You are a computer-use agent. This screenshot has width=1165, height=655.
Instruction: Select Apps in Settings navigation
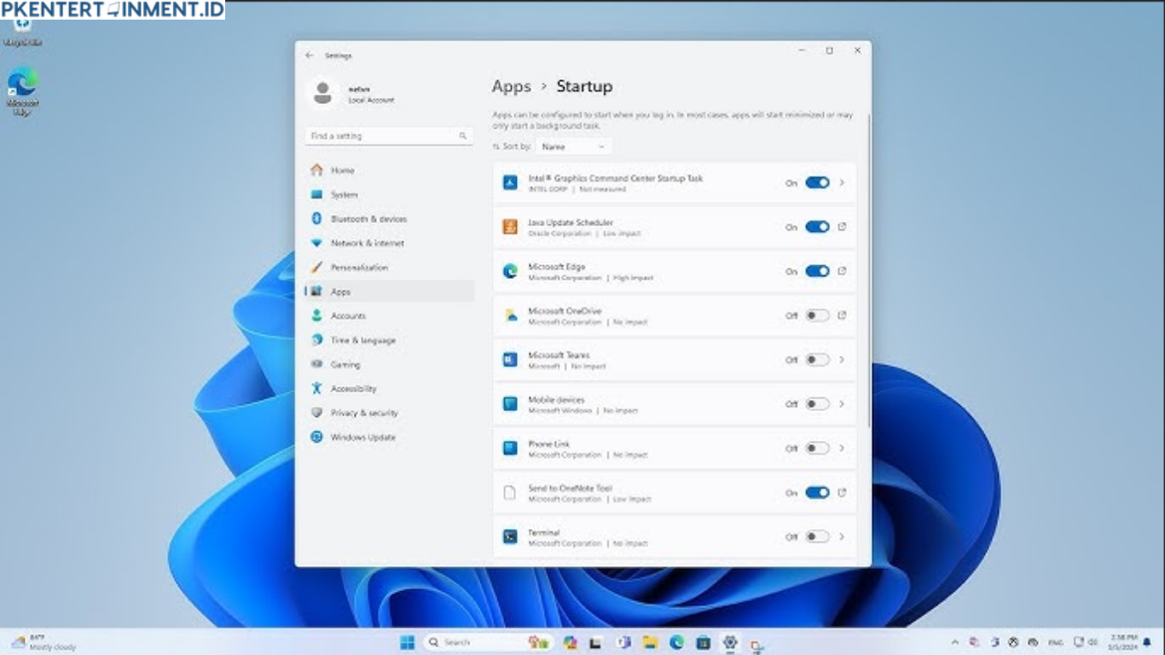point(390,292)
